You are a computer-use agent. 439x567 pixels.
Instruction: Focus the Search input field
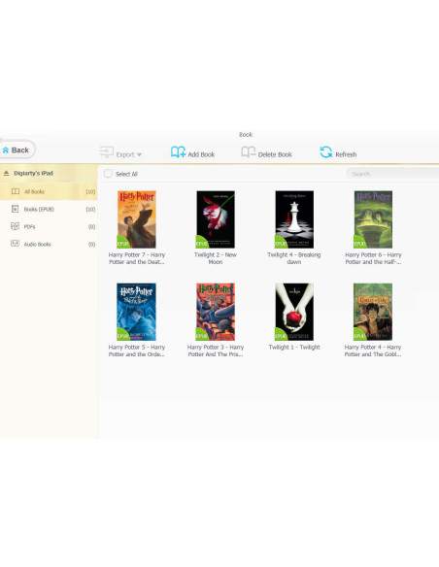pos(392,174)
